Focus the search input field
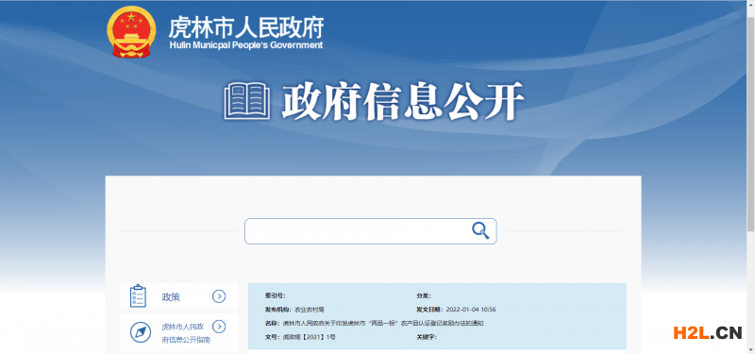 coord(370,231)
